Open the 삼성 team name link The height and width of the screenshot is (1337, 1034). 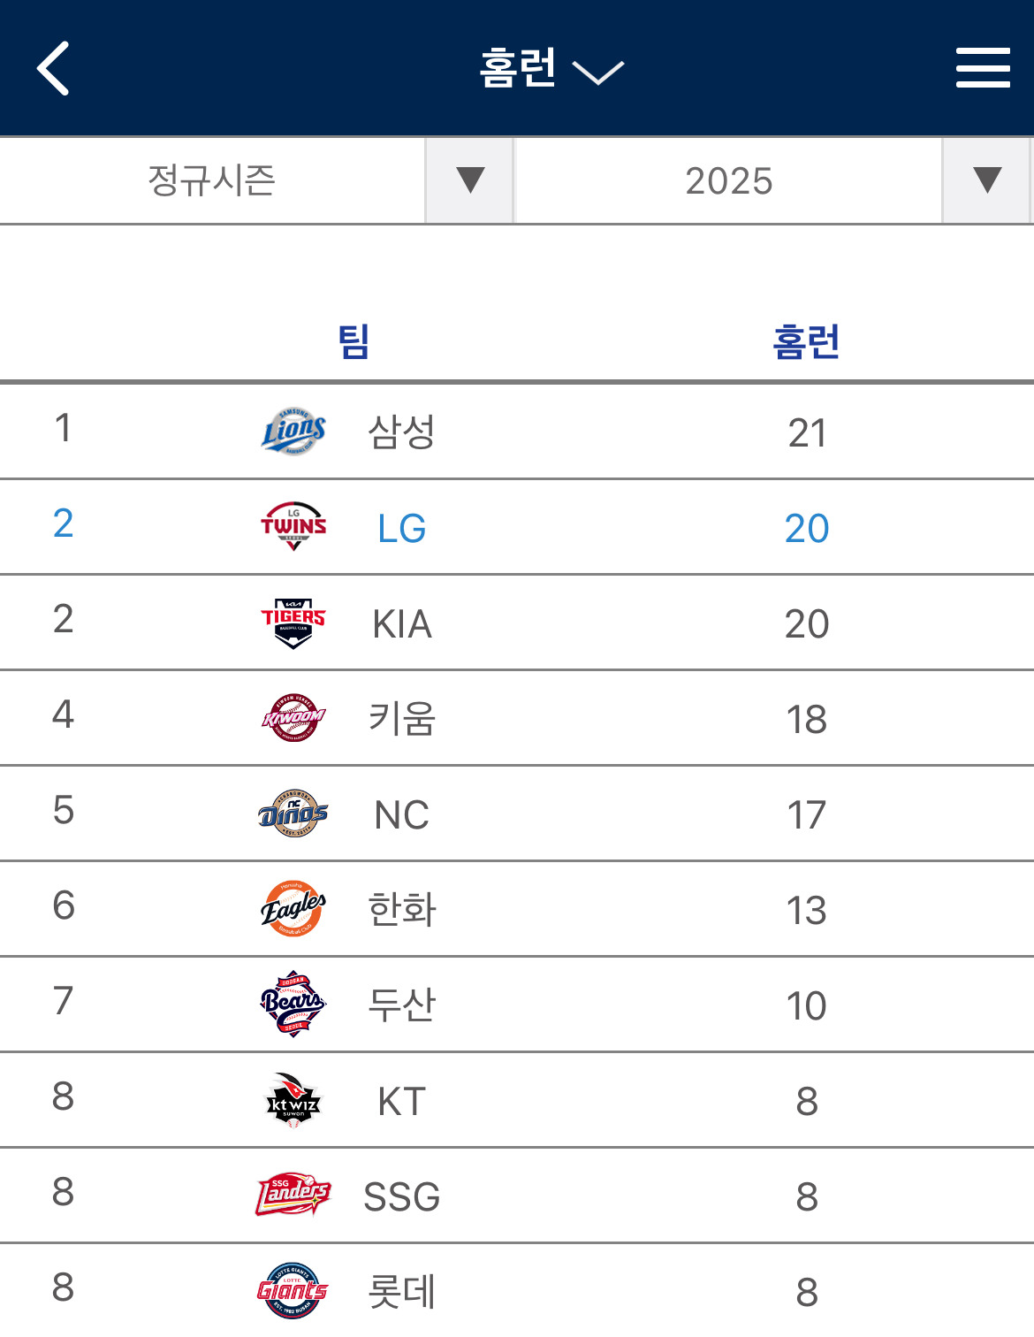[x=402, y=432]
